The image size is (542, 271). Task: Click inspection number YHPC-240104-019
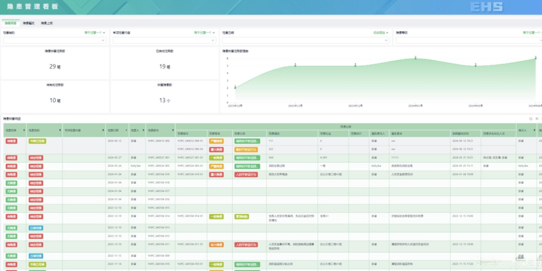(x=158, y=174)
